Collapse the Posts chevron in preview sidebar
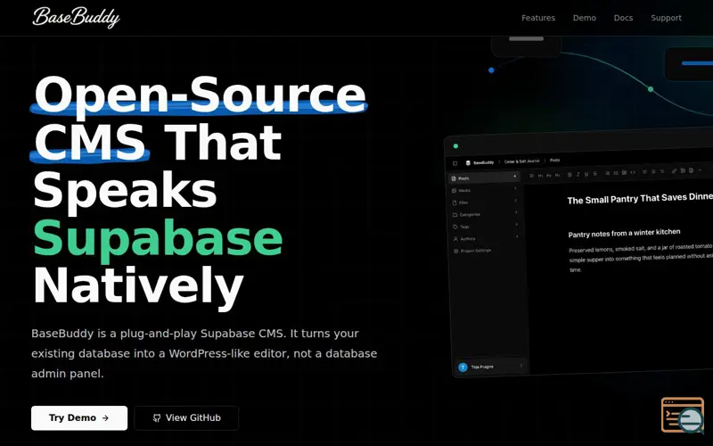713x446 pixels. point(515,176)
